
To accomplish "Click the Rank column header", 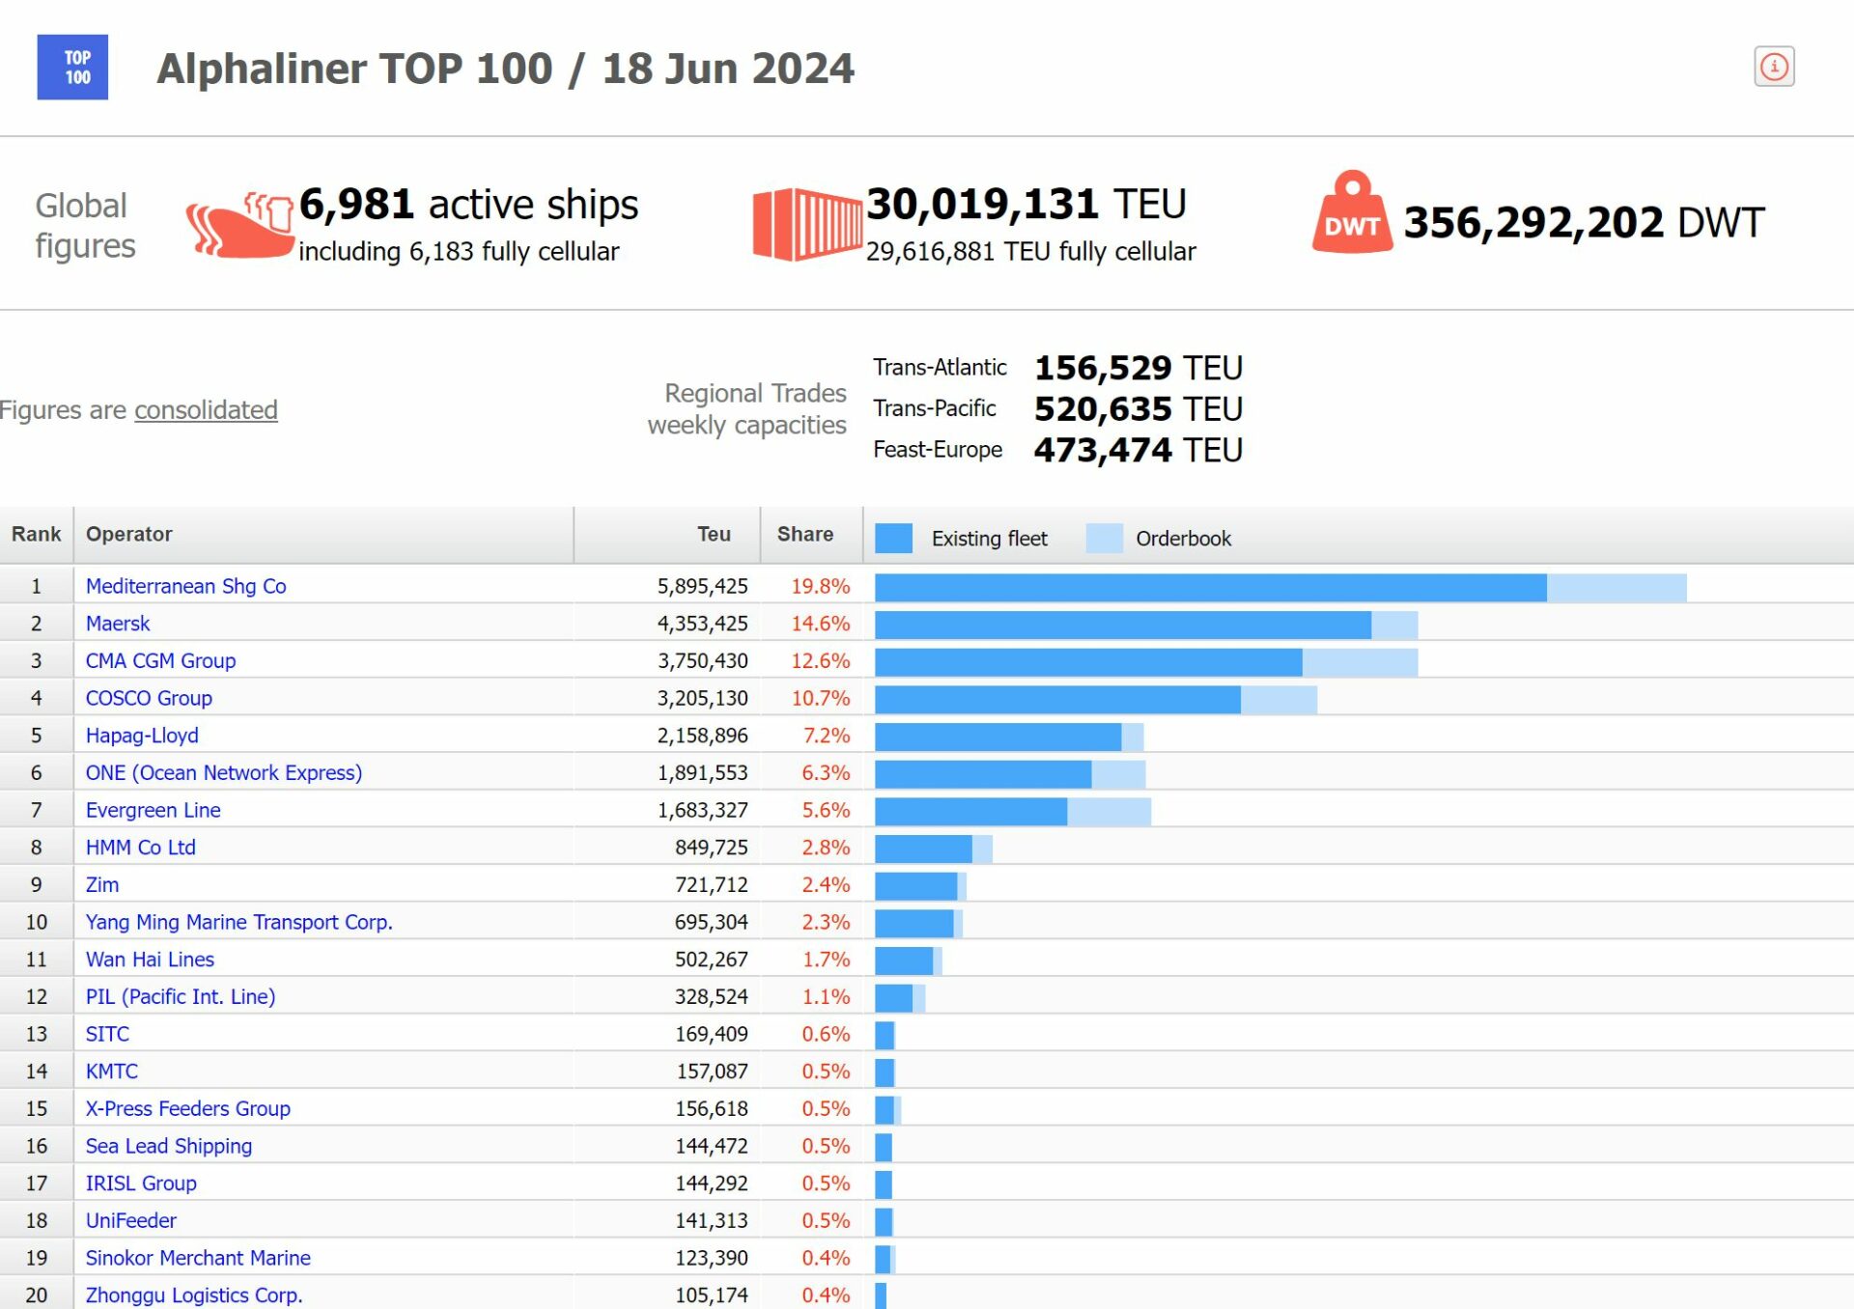I will point(36,535).
